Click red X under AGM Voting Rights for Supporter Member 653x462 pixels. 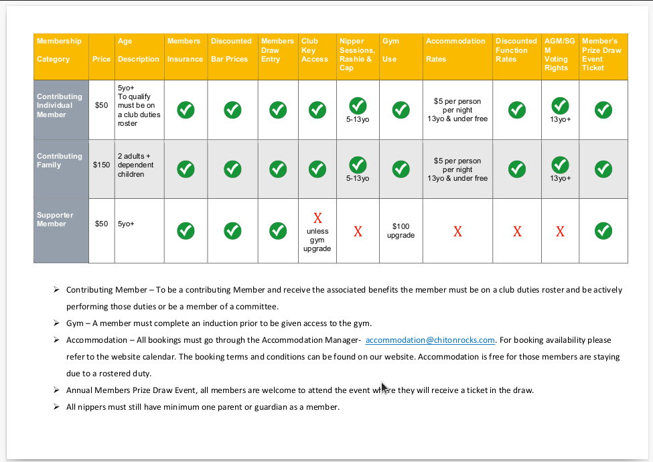click(x=560, y=232)
